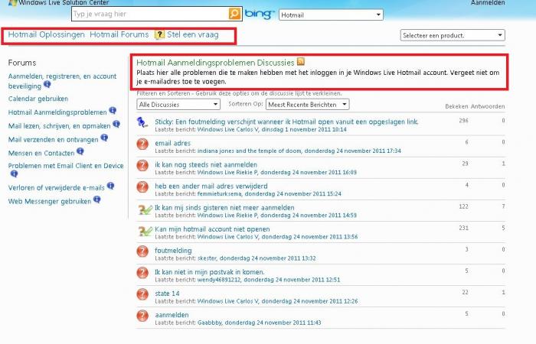Click info icon below Problemen met Email Client
The image size is (536, 344).
14,174
